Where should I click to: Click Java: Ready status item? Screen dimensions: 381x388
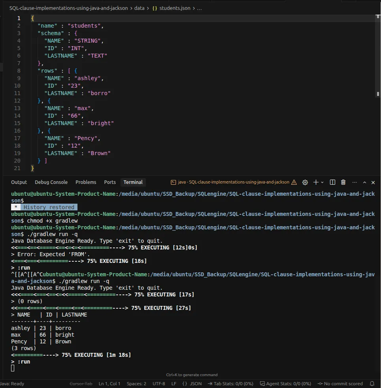click(12, 384)
